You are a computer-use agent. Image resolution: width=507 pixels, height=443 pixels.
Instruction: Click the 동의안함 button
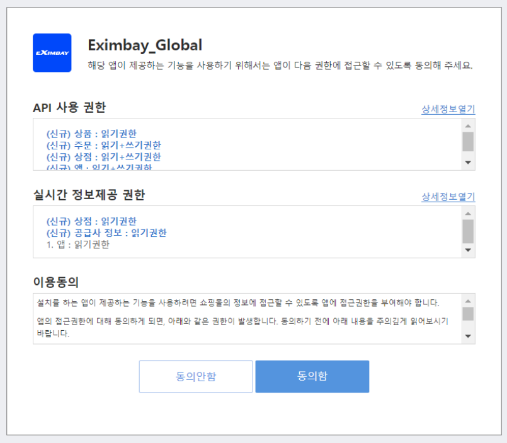click(x=196, y=376)
